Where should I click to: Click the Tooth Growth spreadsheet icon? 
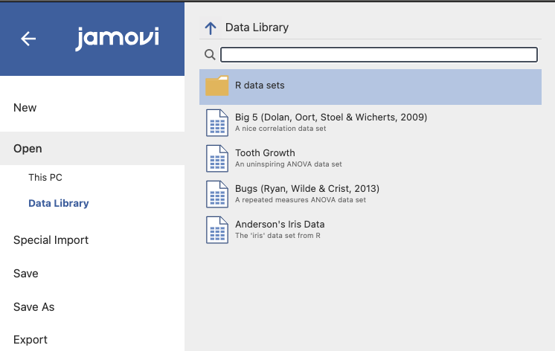coord(217,158)
